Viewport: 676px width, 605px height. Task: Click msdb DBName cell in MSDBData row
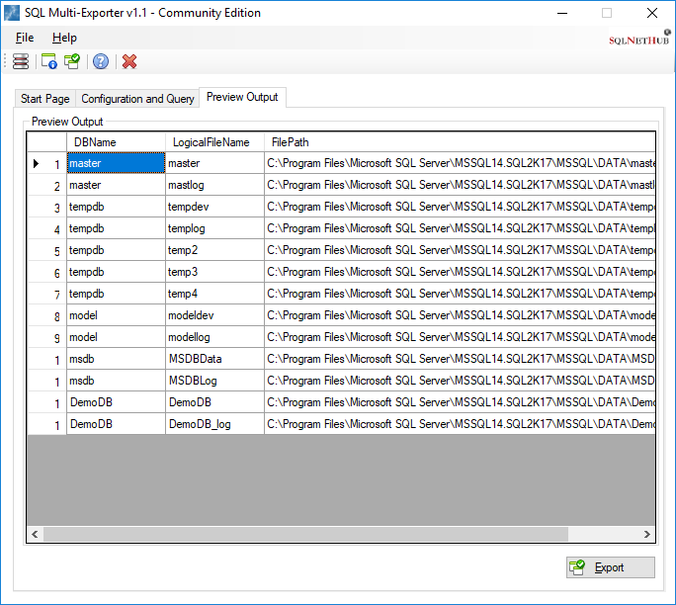[116, 359]
